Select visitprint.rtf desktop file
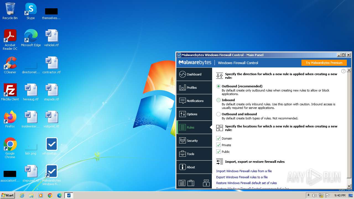Image resolution: width=354 pixels, height=199 pixels. pyautogui.click(x=51, y=119)
